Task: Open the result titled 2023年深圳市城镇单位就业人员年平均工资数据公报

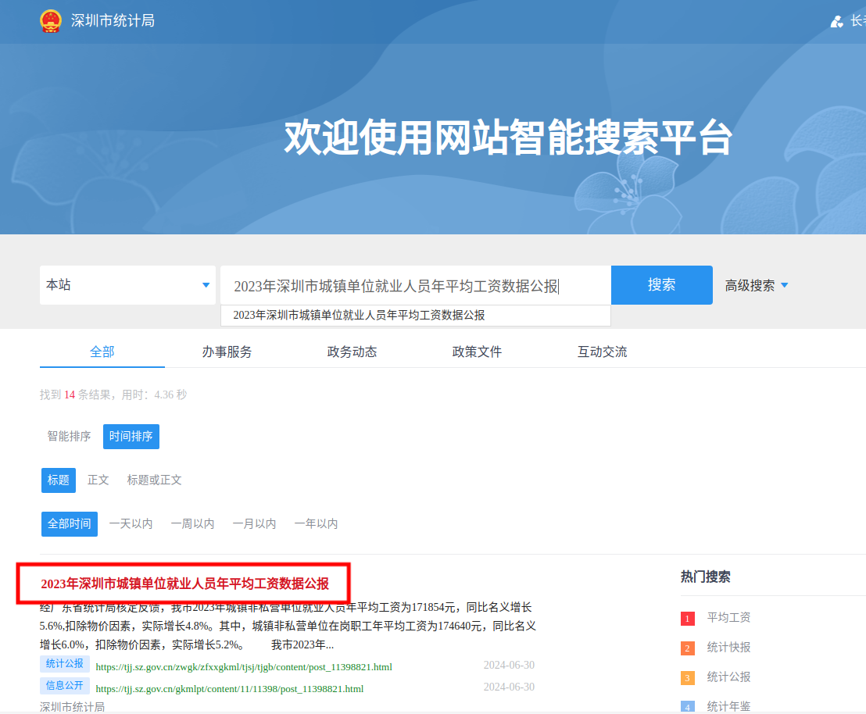Action: point(185,584)
